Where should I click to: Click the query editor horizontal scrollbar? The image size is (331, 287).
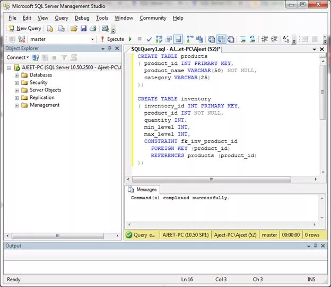coord(212,179)
